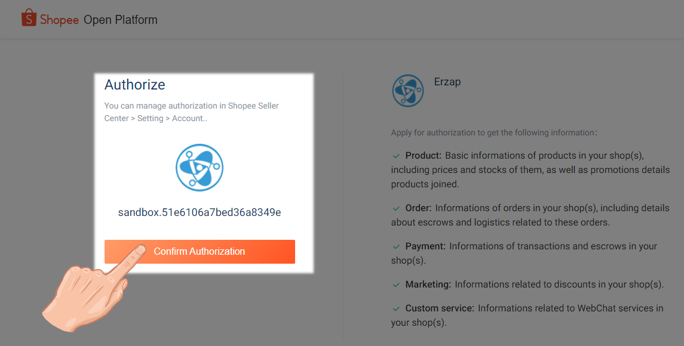Click the Confirm Authorization button
684x346 pixels.
200,251
